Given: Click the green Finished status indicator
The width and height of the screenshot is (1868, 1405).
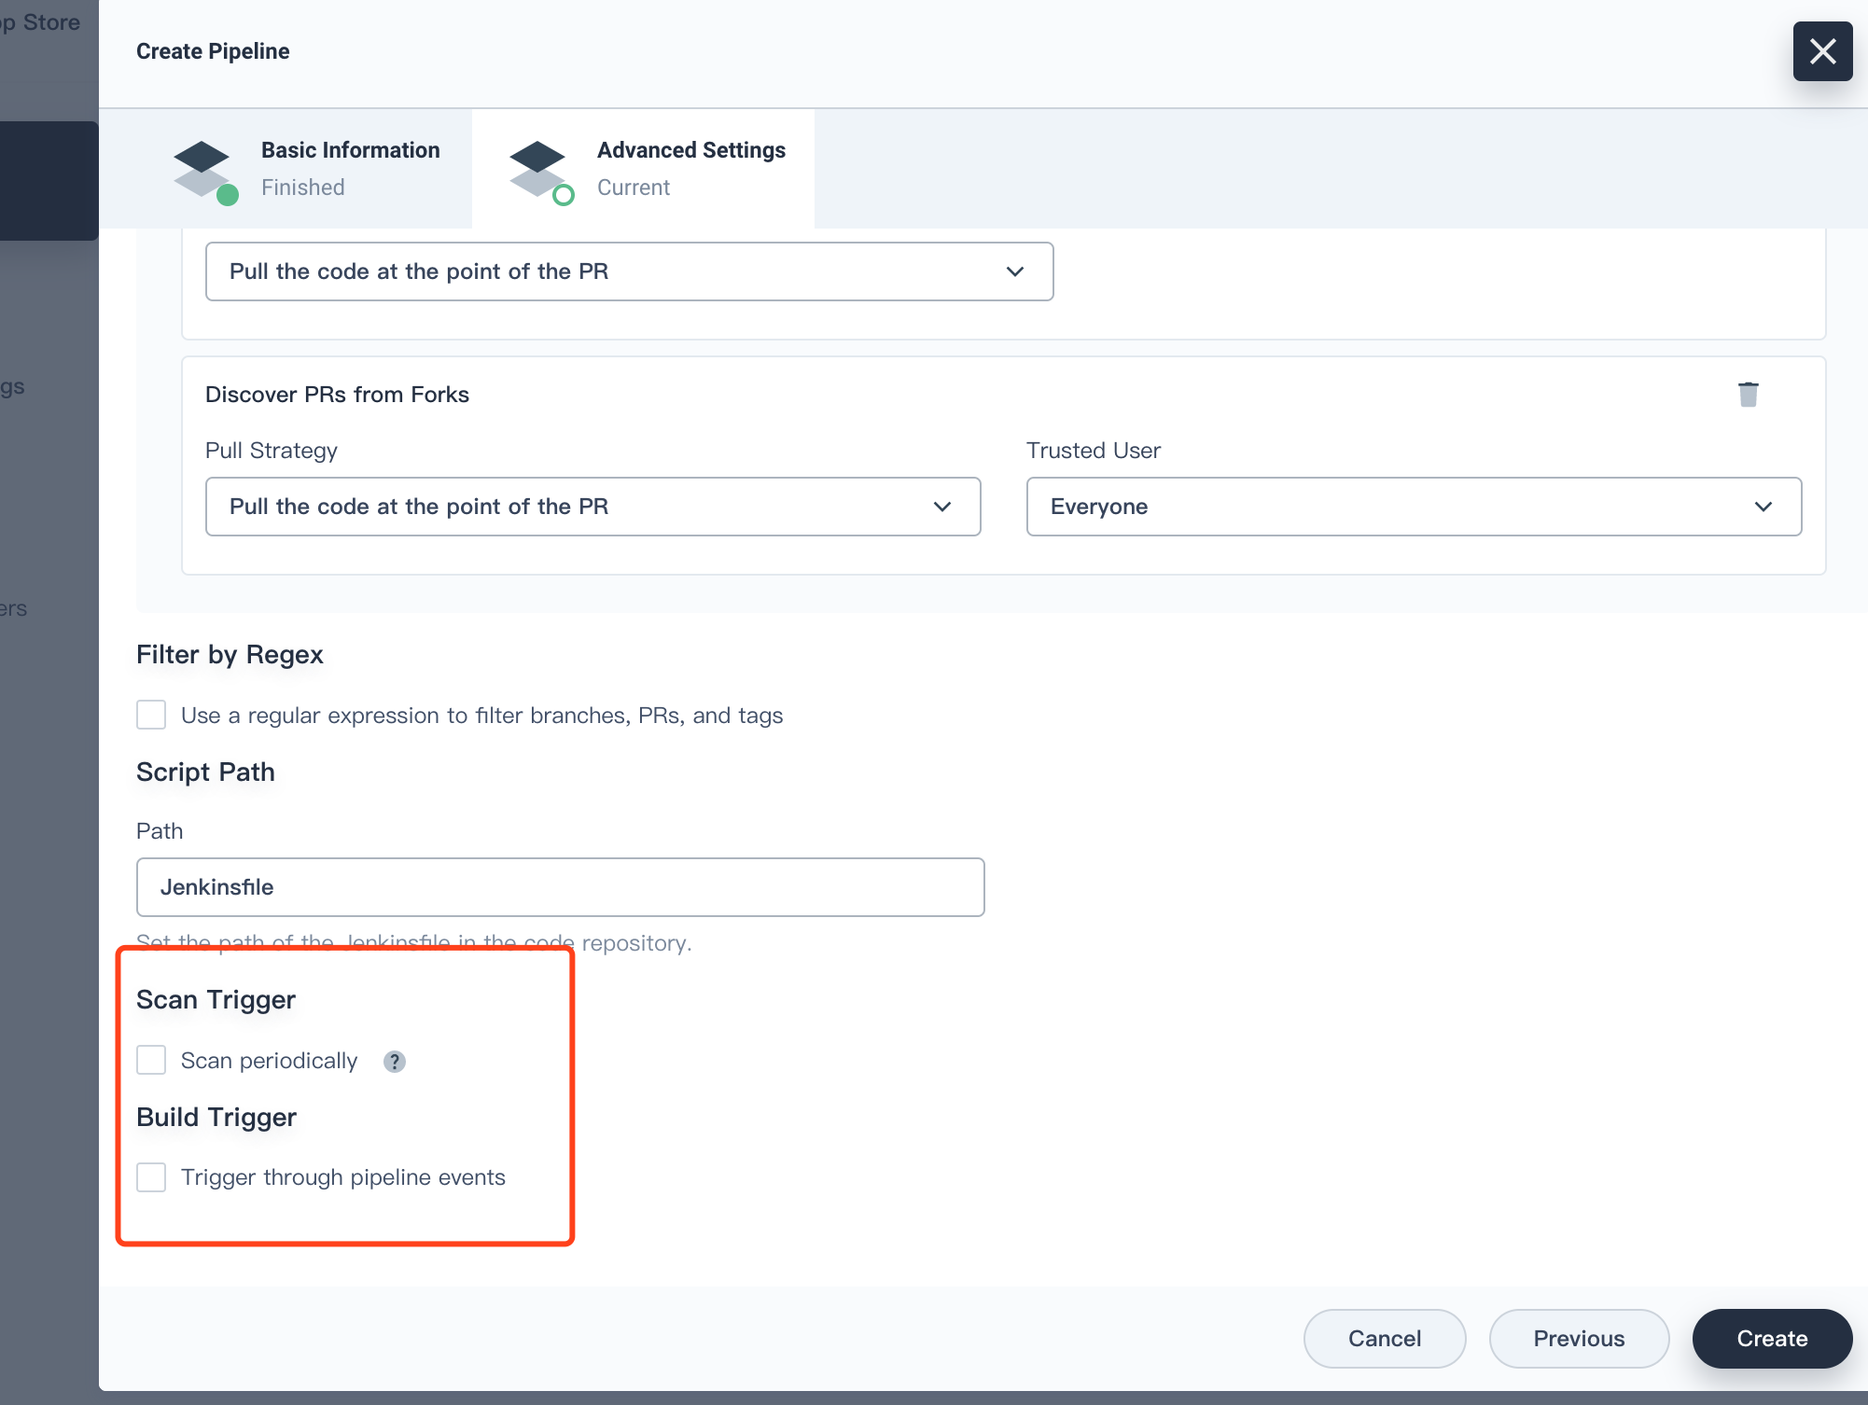Looking at the screenshot, I should (x=227, y=196).
